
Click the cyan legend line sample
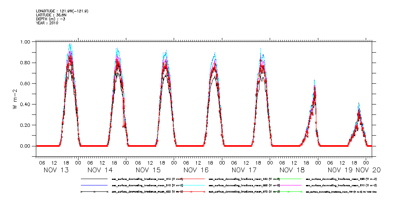click(191, 185)
